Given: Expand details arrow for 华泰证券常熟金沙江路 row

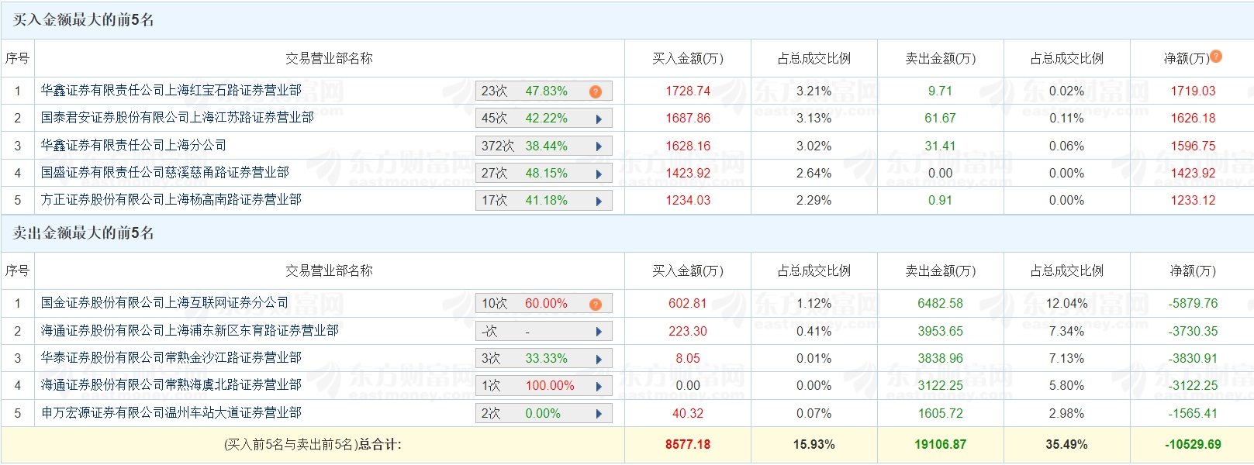Looking at the screenshot, I should (599, 359).
